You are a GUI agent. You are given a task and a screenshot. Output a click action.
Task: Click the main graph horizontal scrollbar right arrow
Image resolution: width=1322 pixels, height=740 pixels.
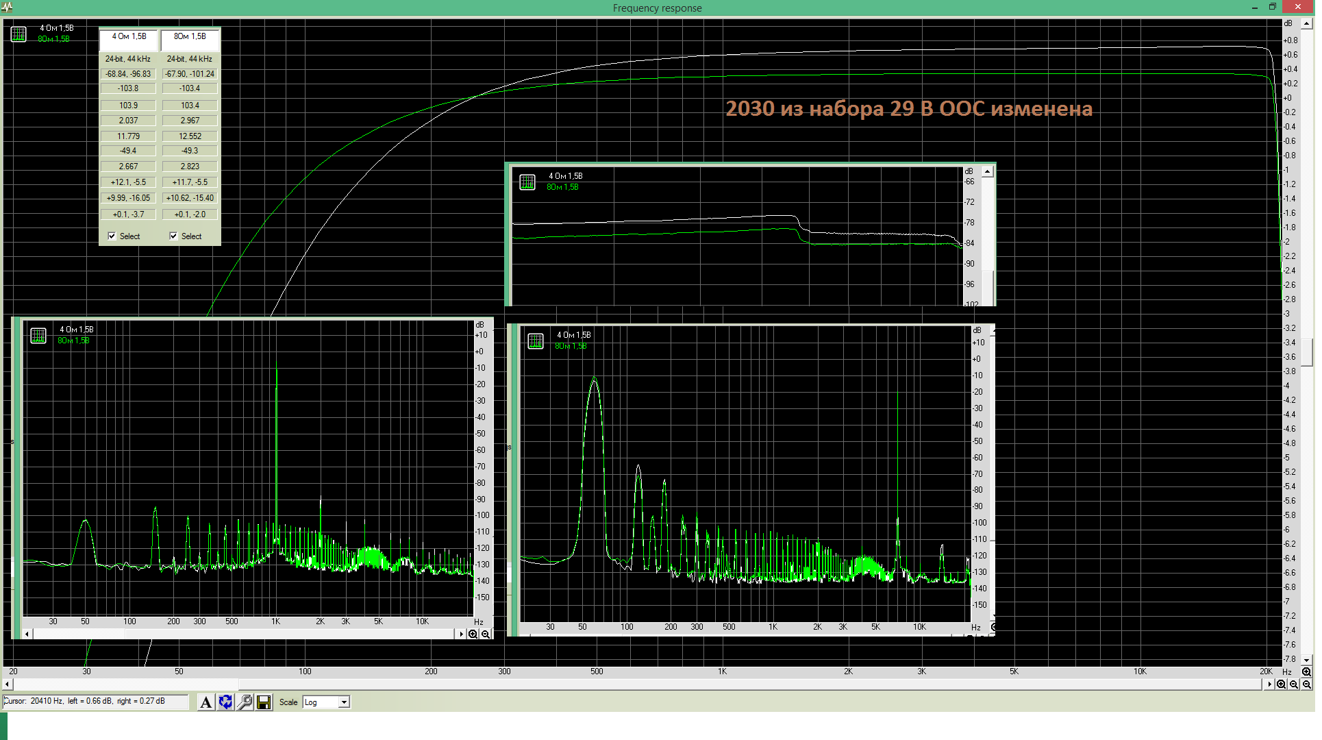coord(1269,684)
